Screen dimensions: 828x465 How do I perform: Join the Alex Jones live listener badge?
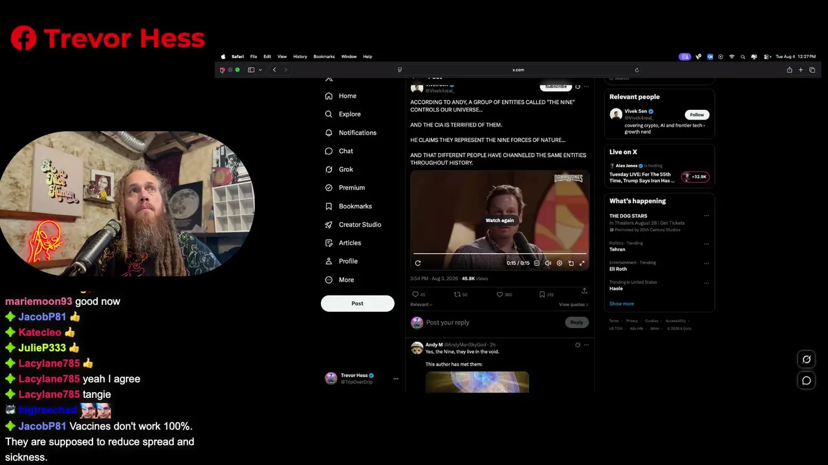pyautogui.click(x=695, y=177)
